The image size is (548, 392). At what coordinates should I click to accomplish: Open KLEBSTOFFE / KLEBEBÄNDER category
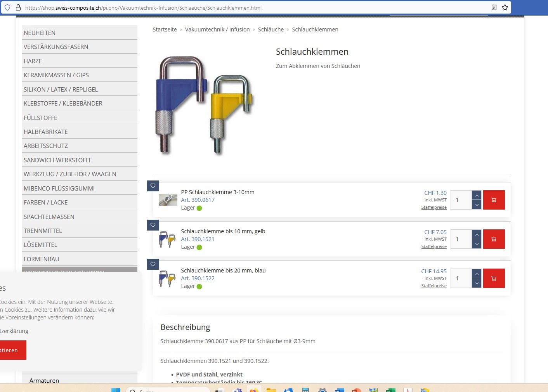coord(80,103)
